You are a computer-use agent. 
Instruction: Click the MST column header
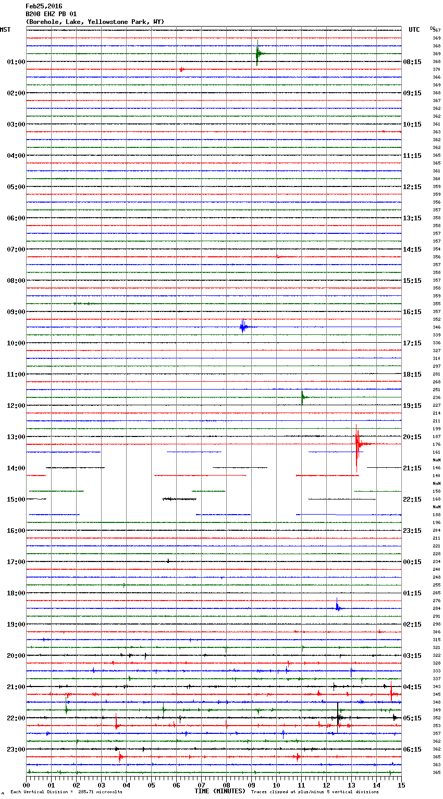5,30
